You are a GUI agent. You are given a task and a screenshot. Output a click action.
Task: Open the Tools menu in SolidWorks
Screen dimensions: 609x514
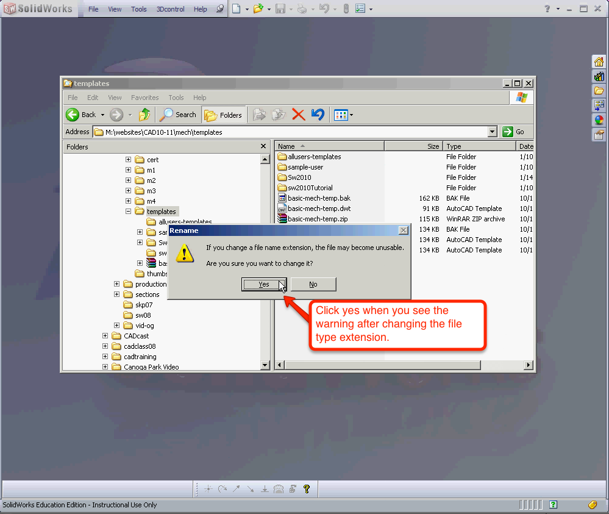[138, 9]
